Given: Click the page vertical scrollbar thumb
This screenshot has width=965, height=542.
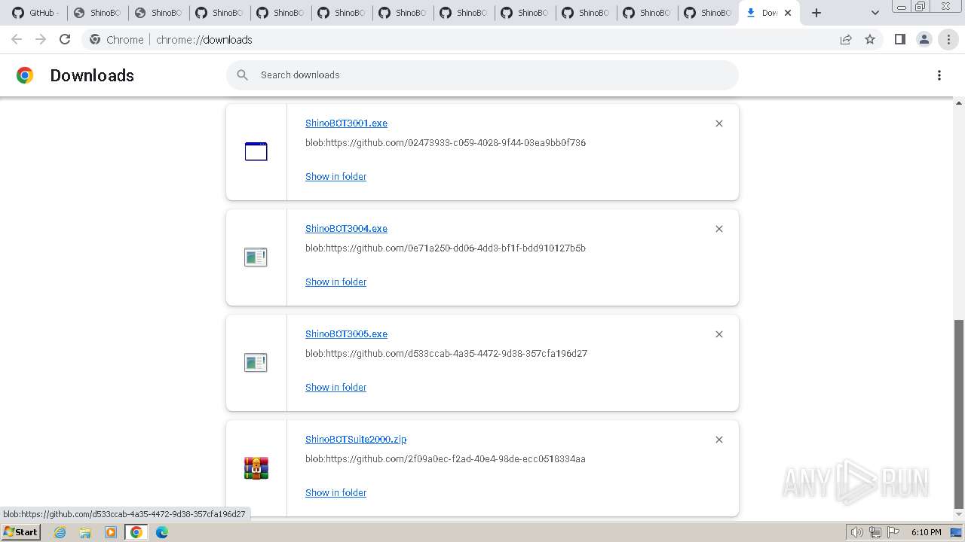Looking at the screenshot, I should (959, 414).
